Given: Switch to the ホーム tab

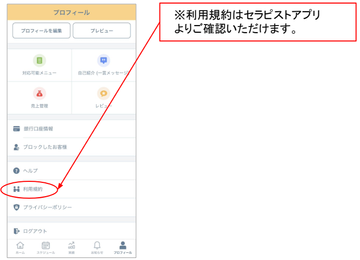Looking at the screenshot, I should click(20, 248).
